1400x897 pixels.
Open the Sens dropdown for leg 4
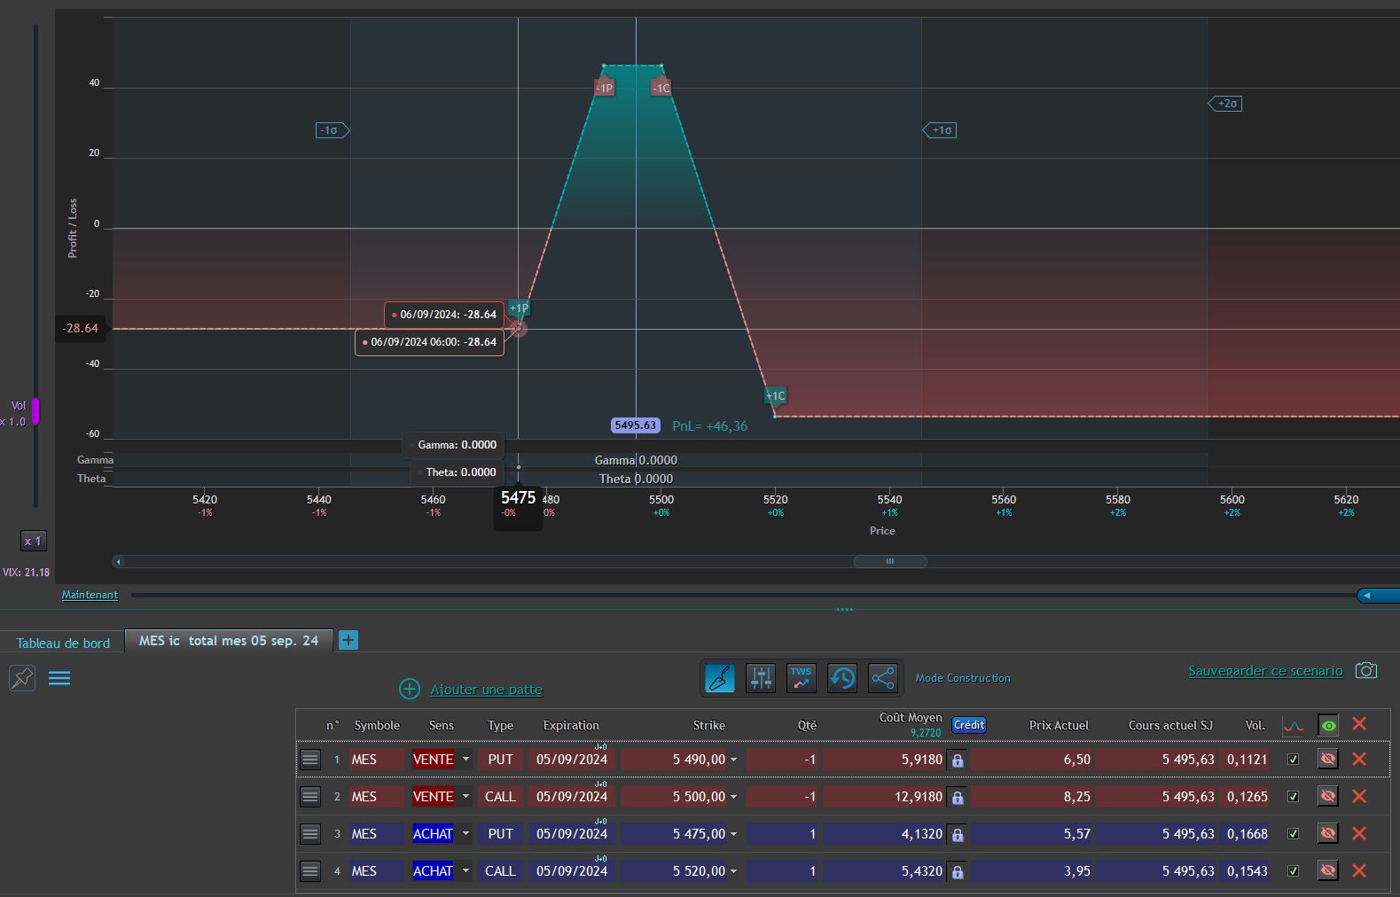465,871
